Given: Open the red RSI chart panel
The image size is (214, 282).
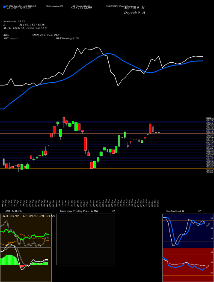Looking at the screenshot, I should (x=188, y=265).
